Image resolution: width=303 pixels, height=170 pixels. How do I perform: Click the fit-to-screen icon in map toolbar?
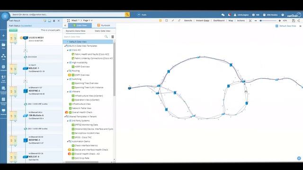pyautogui.click(x=250, y=21)
